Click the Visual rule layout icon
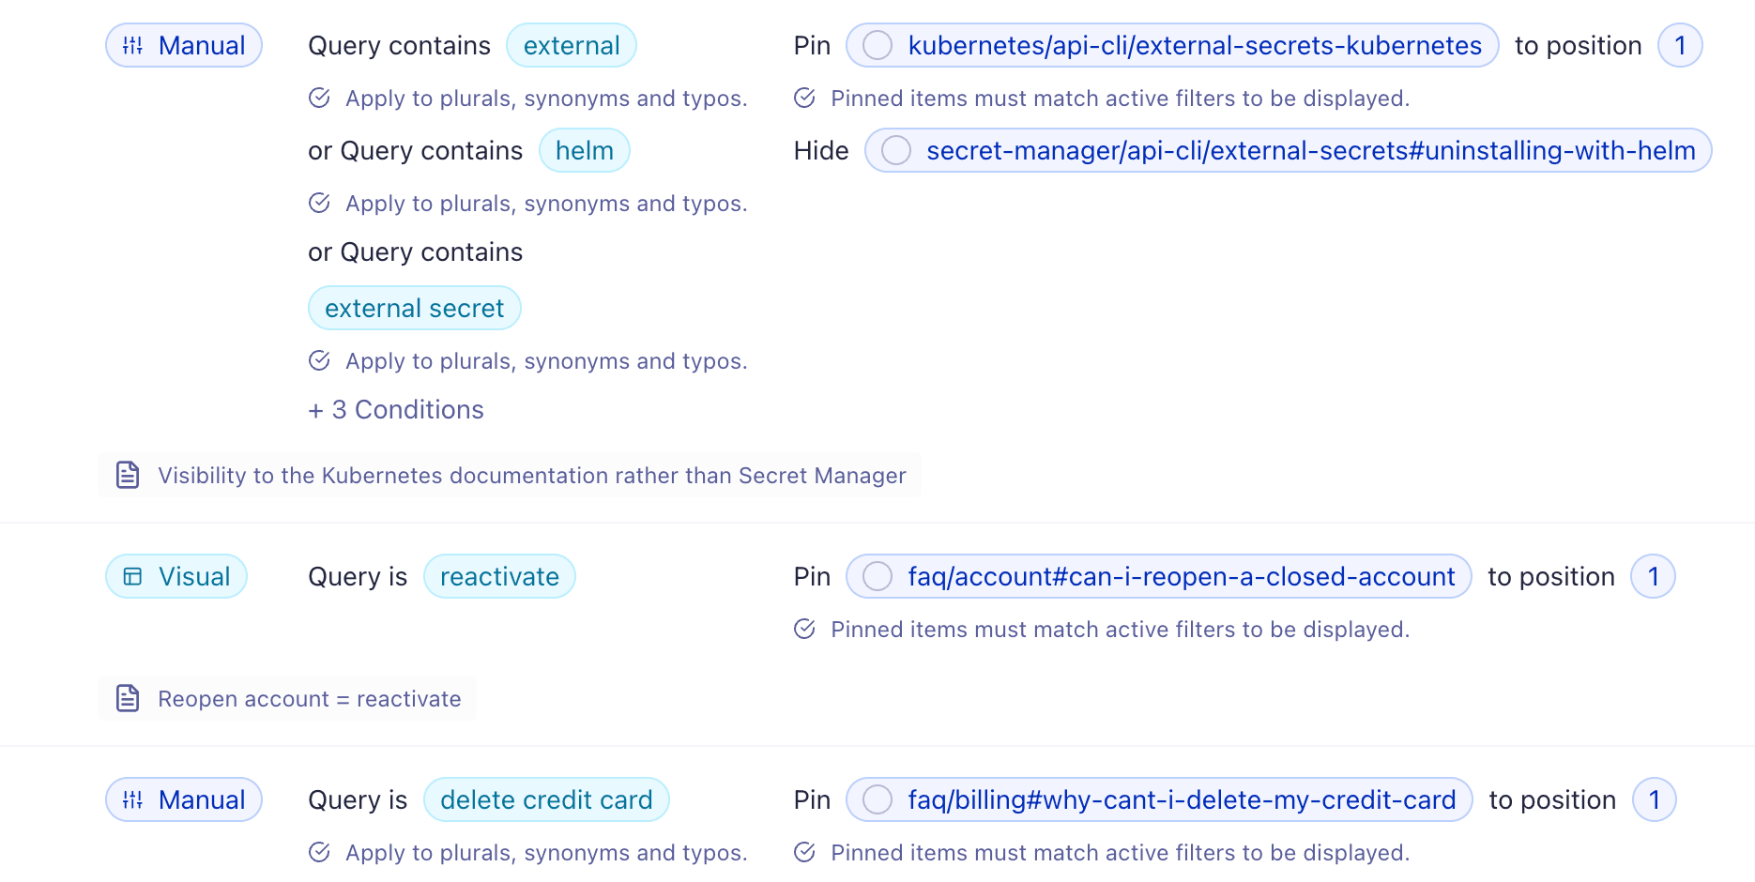The image size is (1755, 882). tap(133, 577)
